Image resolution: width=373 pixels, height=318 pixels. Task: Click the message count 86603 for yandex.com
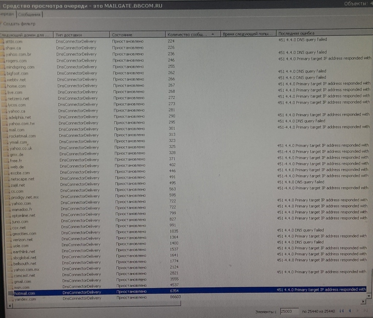pyautogui.click(x=175, y=297)
